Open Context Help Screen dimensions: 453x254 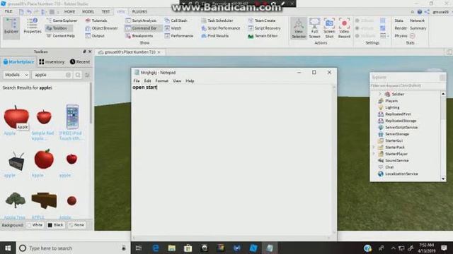[x=61, y=36]
